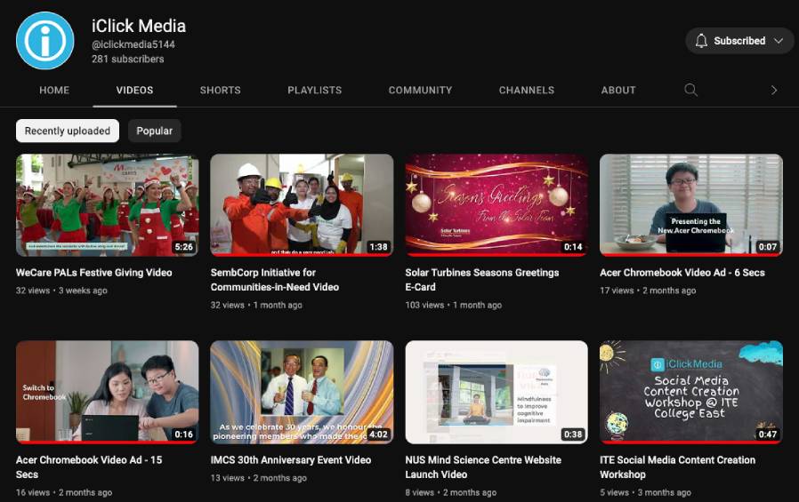Show more tabs with the right arrow

click(x=773, y=90)
